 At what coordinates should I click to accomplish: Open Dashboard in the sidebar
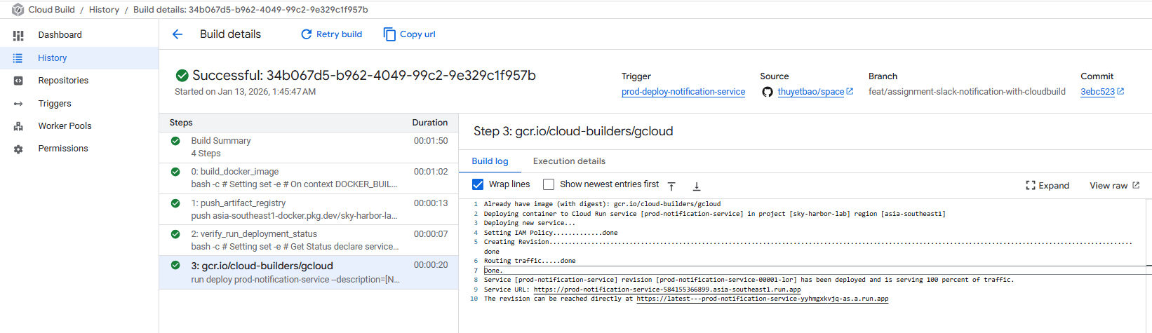[60, 35]
